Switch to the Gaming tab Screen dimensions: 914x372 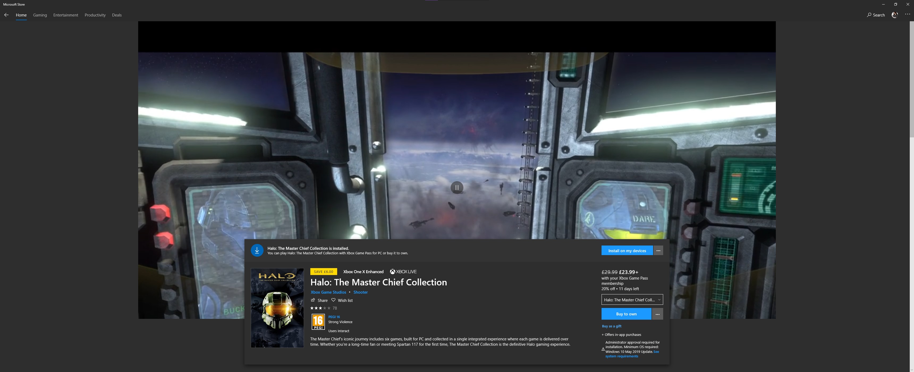[x=40, y=15]
